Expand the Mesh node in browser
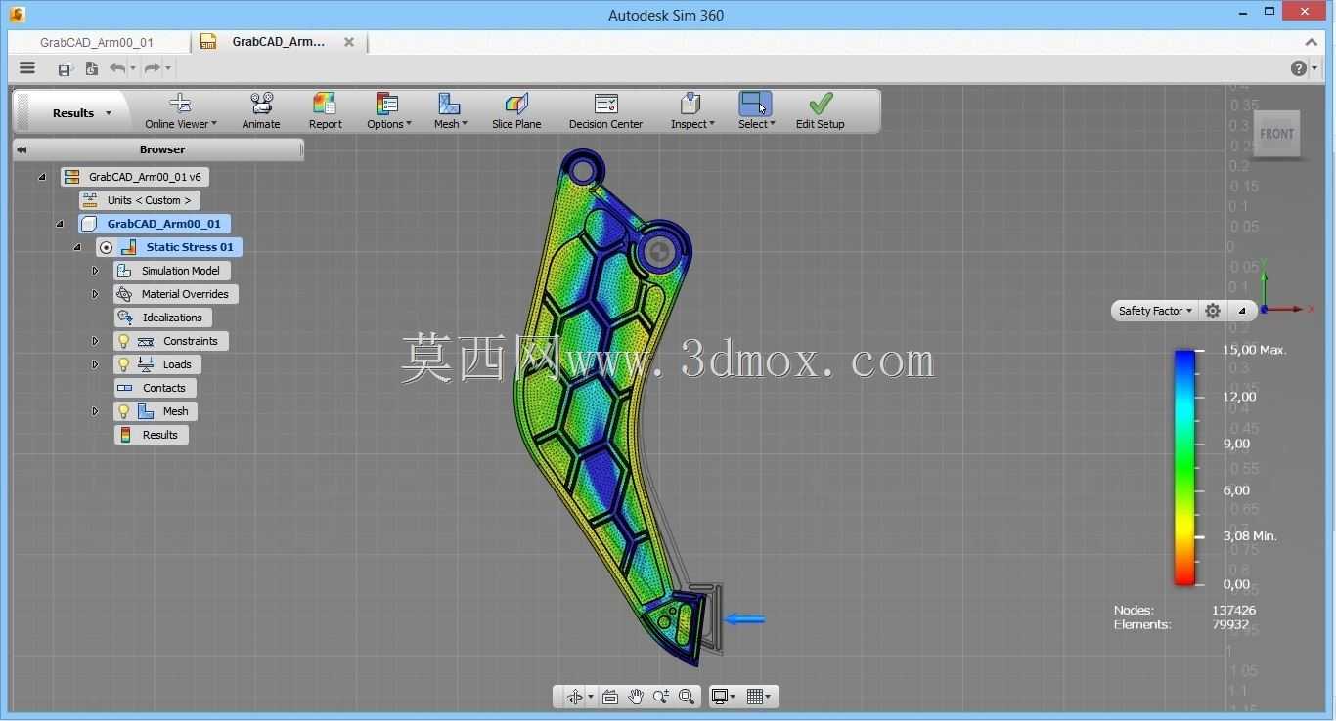 click(95, 411)
